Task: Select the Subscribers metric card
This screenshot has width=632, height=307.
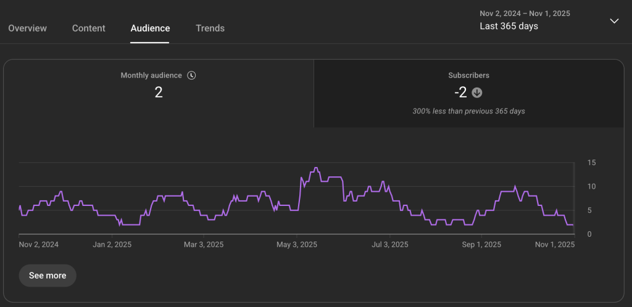Action: 469,93
